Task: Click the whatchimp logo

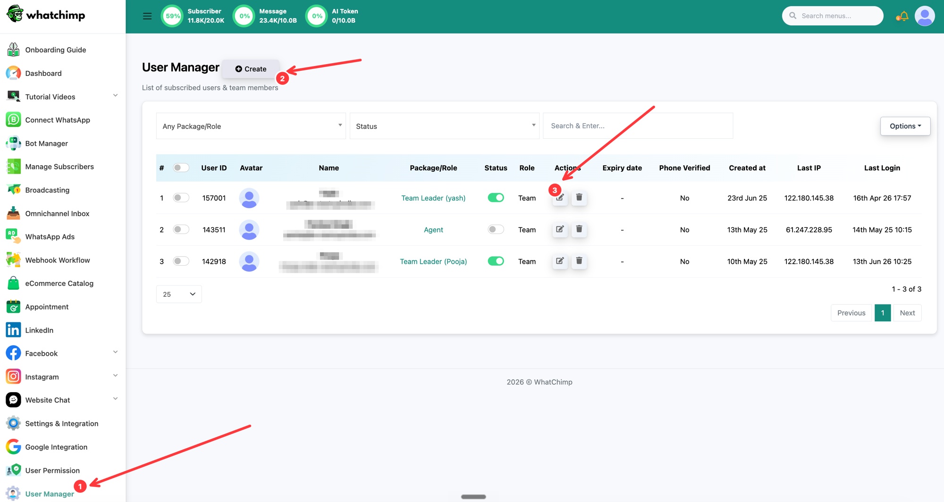Action: [46, 15]
